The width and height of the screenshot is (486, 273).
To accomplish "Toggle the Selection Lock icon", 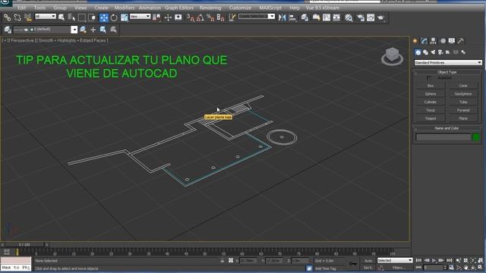I will coord(222,261).
